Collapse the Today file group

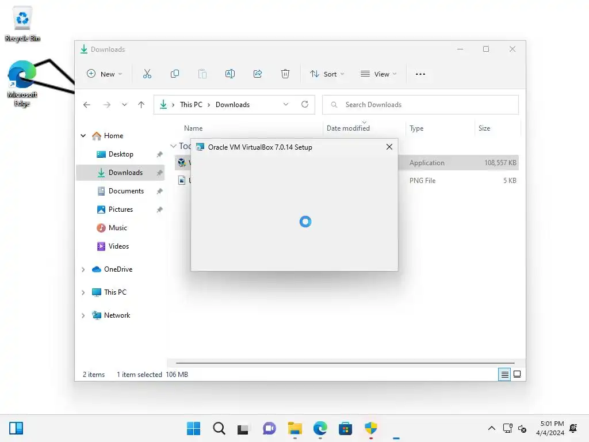tap(173, 146)
